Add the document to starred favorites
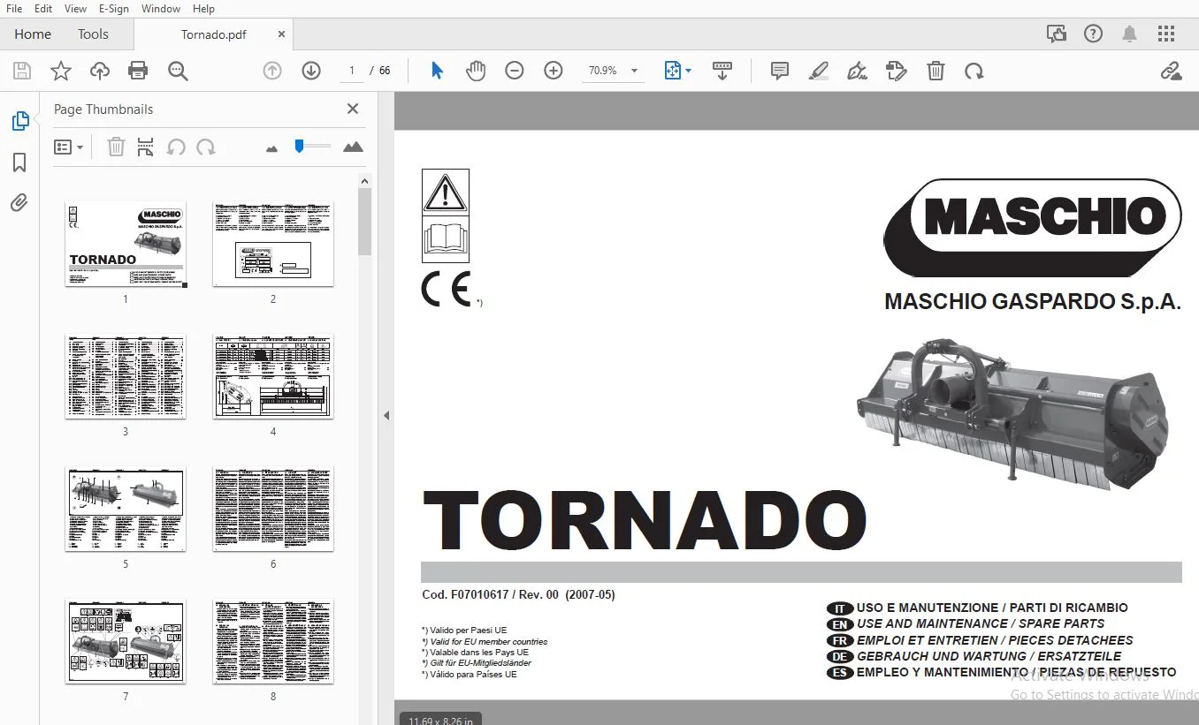 click(61, 71)
